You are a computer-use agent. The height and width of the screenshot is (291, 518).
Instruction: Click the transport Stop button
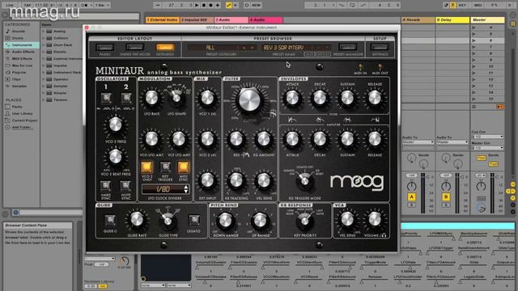point(204,6)
